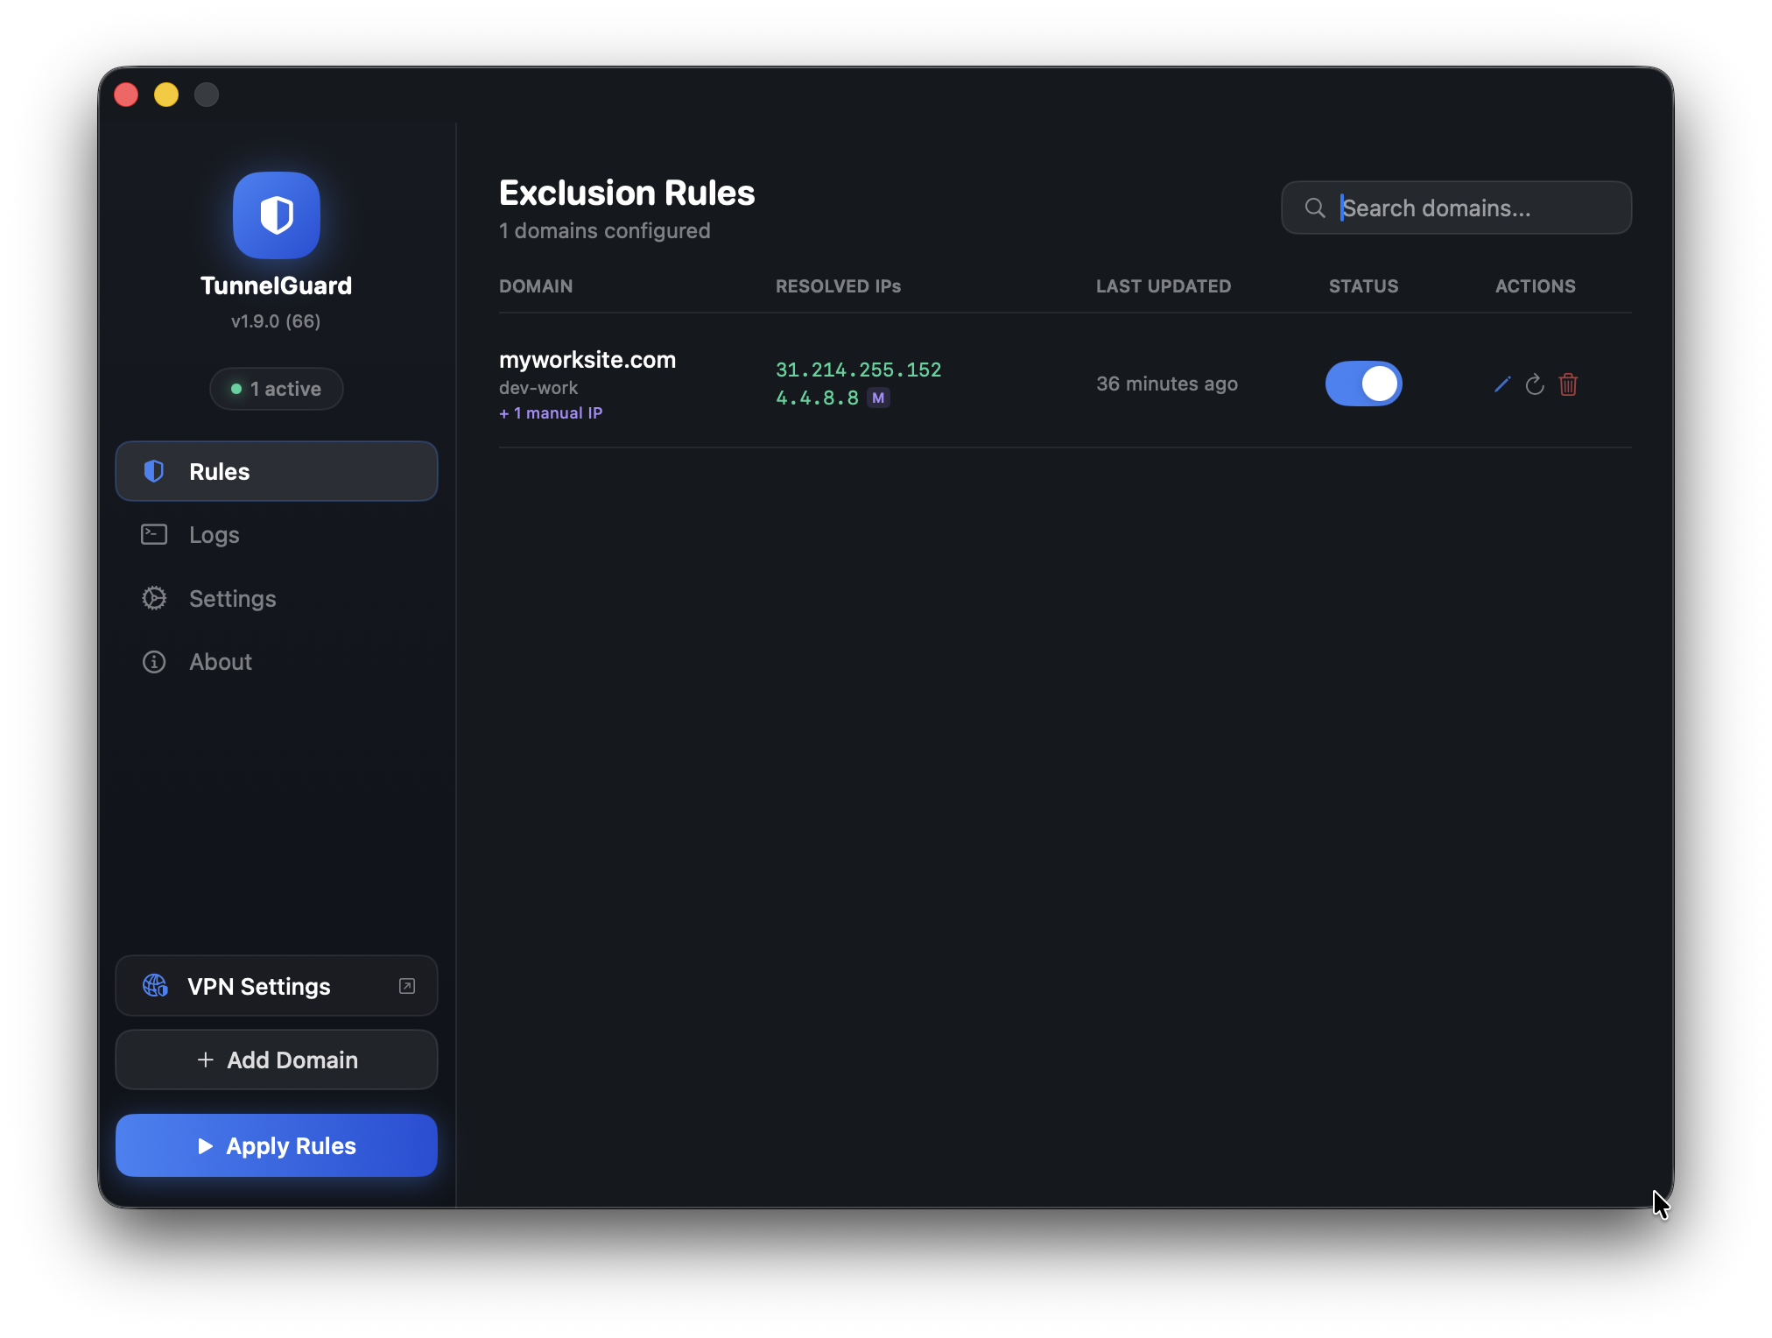Open the Settings page from sidebar

(x=232, y=599)
